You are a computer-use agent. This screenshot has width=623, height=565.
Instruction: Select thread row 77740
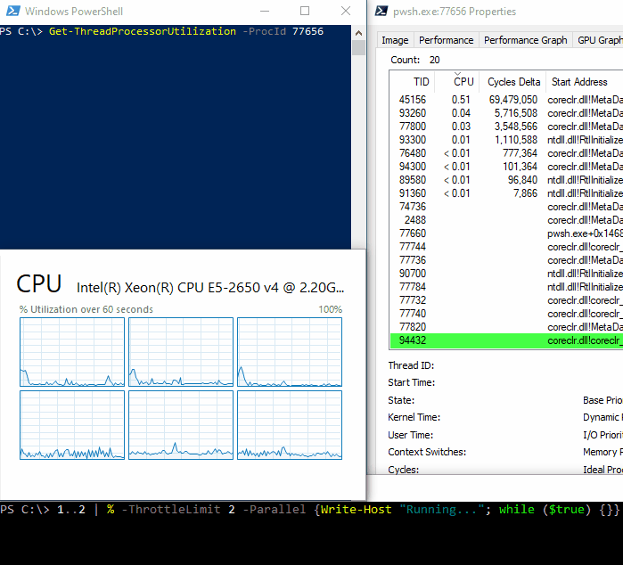click(506, 314)
